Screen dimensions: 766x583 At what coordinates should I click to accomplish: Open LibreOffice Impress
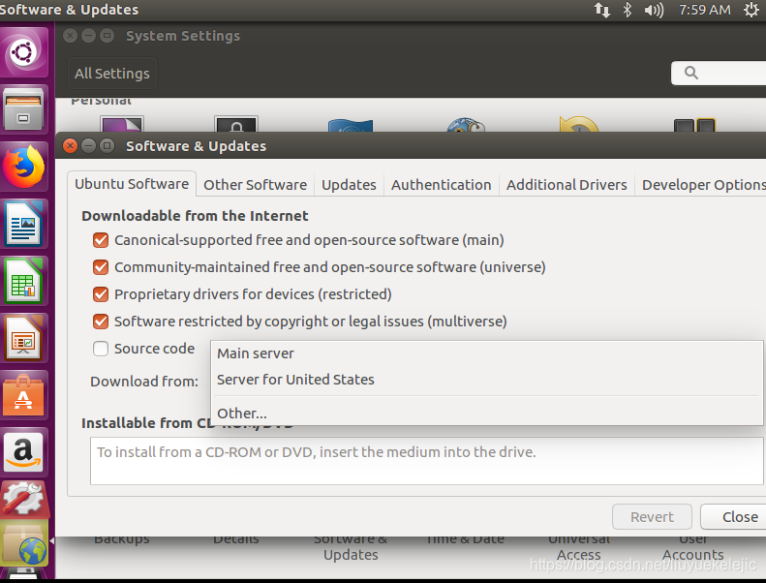[24, 338]
